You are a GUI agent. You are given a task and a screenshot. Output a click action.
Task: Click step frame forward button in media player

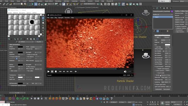pos(76,72)
